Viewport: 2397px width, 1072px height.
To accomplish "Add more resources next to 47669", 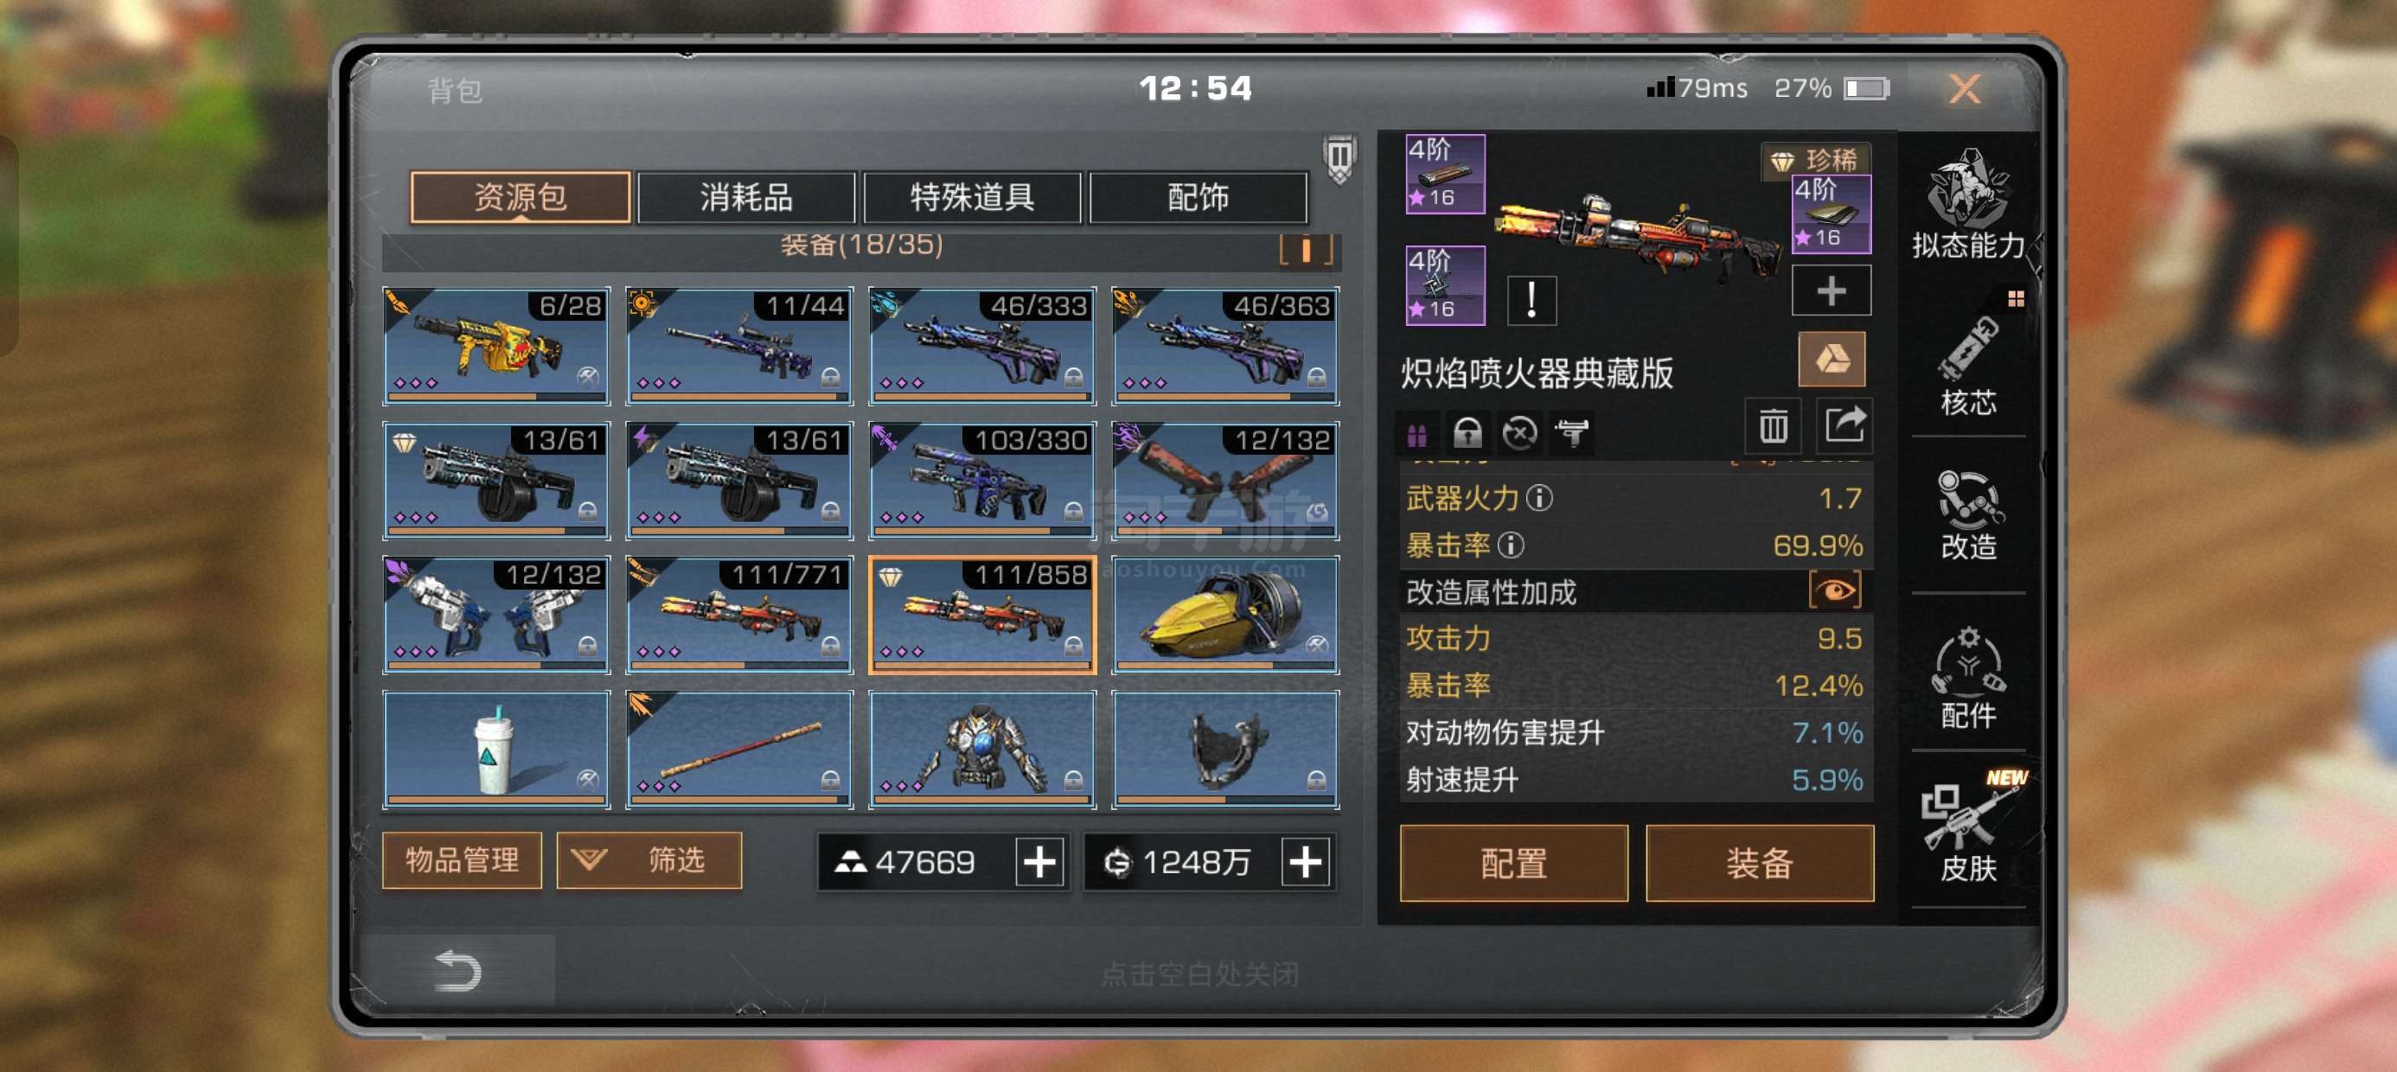I will (x=1039, y=862).
